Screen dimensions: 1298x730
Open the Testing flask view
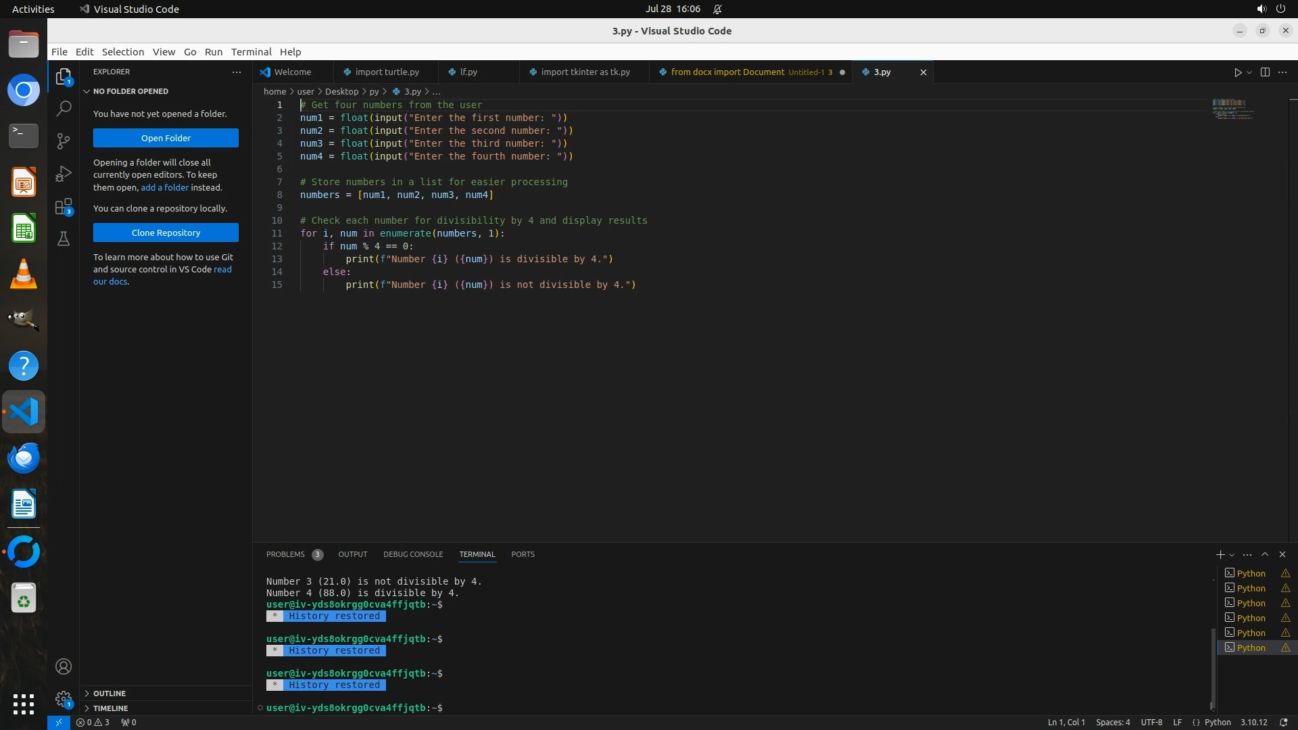pyautogui.click(x=64, y=239)
